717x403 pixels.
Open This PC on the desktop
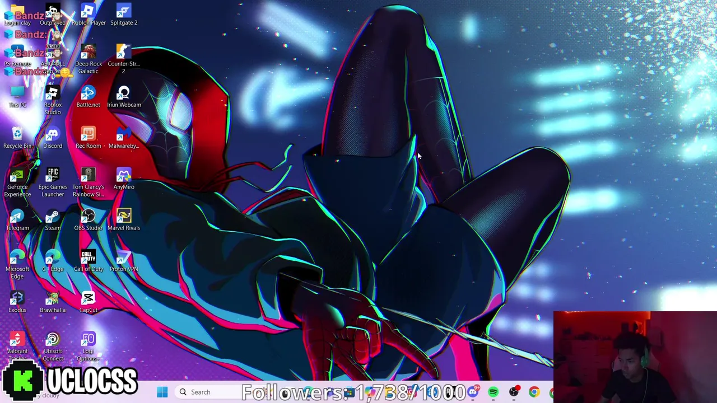click(x=17, y=97)
